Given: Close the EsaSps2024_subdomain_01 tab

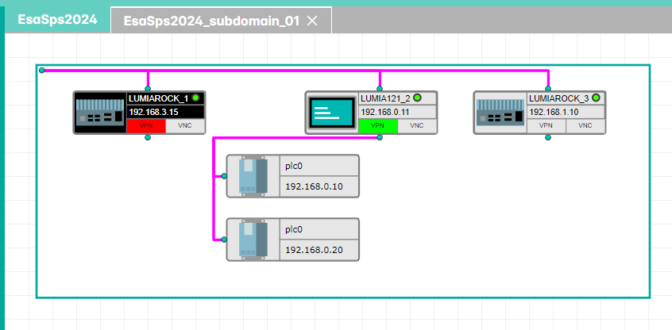Looking at the screenshot, I should coord(312,21).
